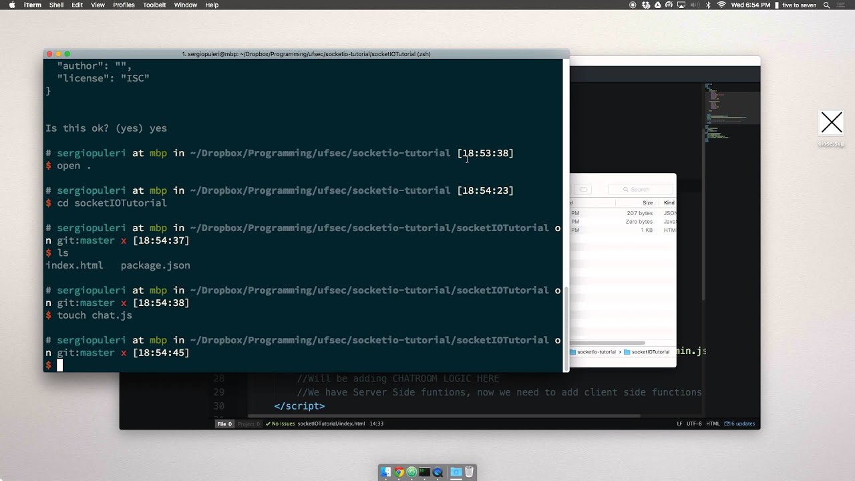Open QuickTime Player from the Dock
Viewport: 855px width, 481px height.
click(x=438, y=472)
